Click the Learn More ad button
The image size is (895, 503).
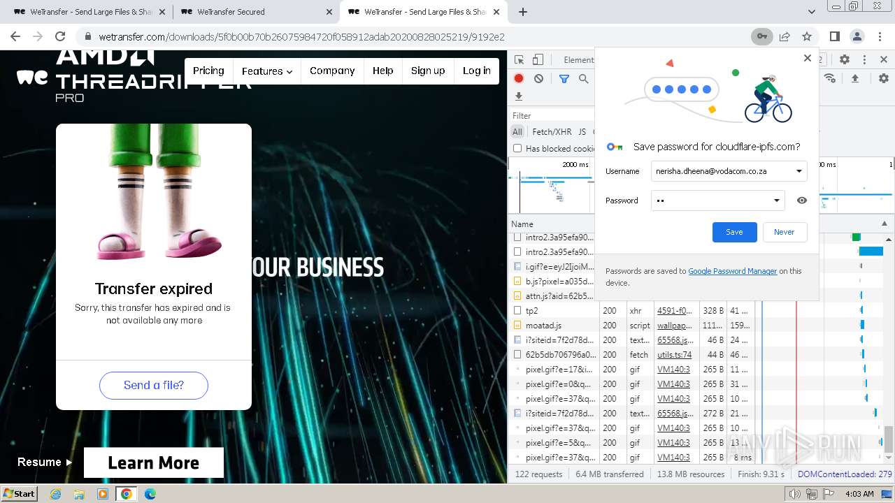(154, 462)
